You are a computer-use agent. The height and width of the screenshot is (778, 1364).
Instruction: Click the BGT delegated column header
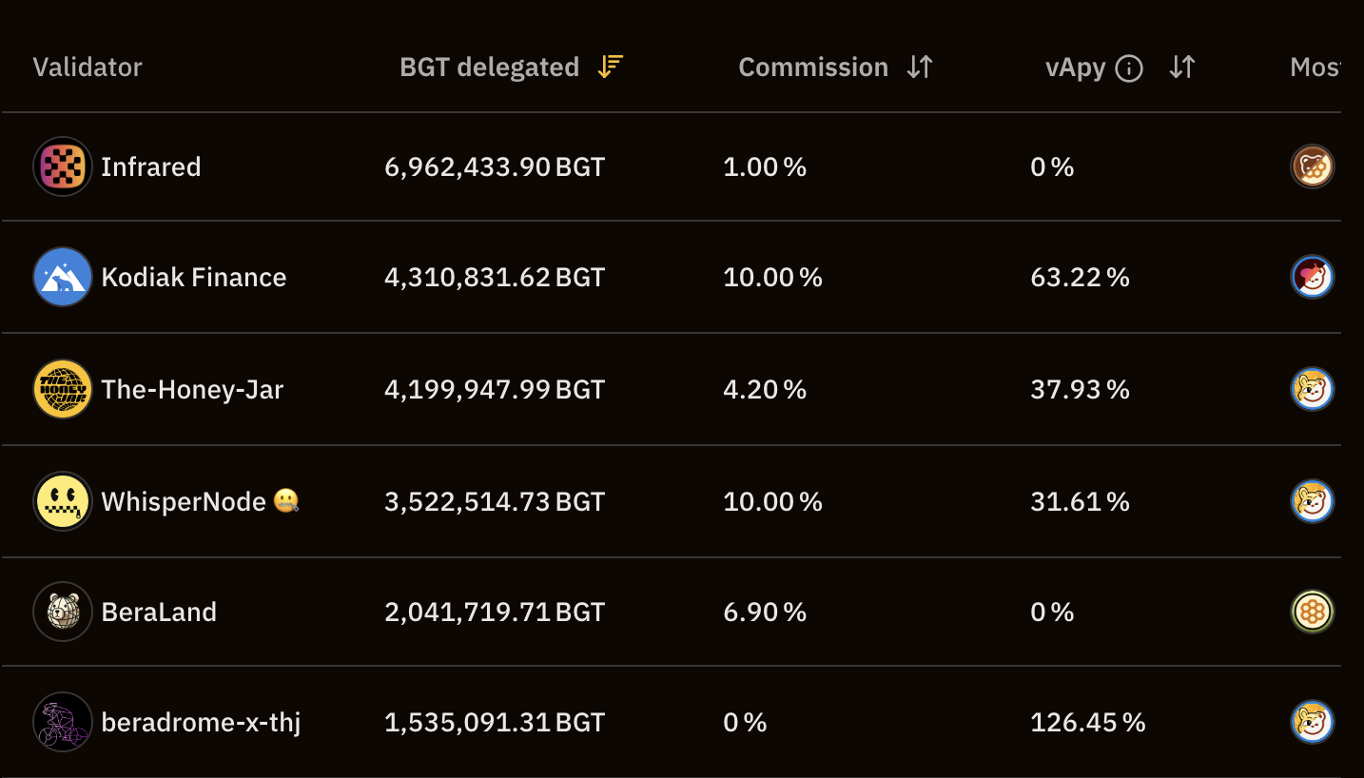click(x=489, y=68)
